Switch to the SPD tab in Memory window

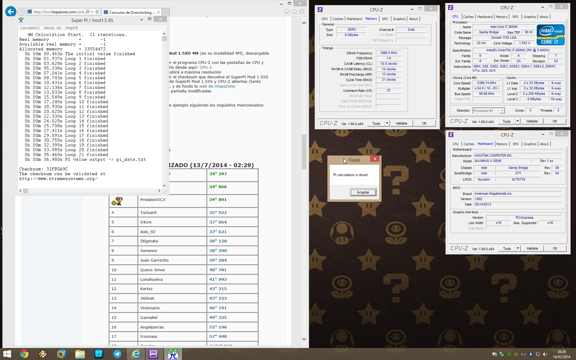point(385,19)
